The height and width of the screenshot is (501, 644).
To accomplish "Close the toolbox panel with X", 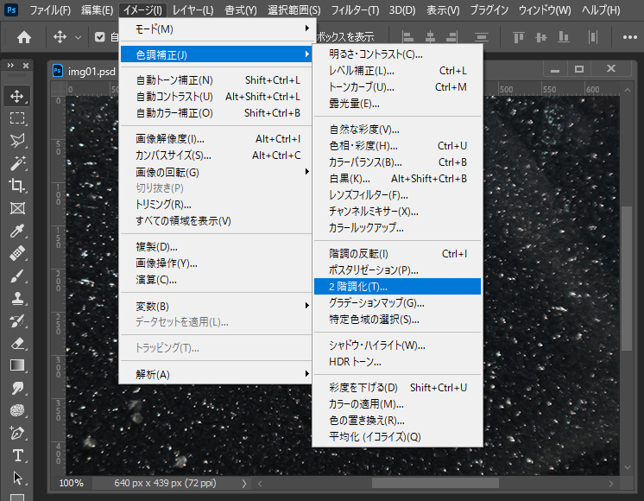I will pos(26,66).
